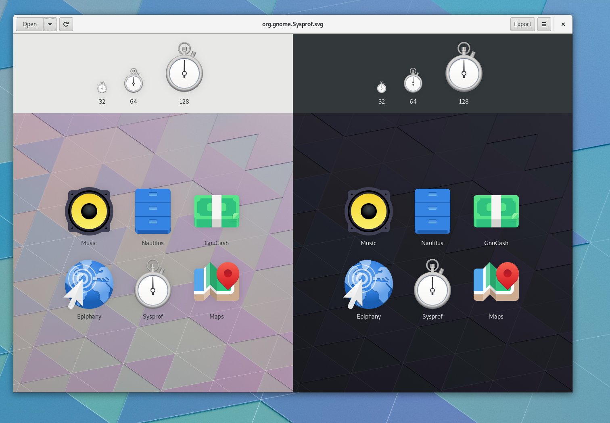
Task: Click the title text org.gnome.Sysprof.svg
Action: tap(293, 24)
